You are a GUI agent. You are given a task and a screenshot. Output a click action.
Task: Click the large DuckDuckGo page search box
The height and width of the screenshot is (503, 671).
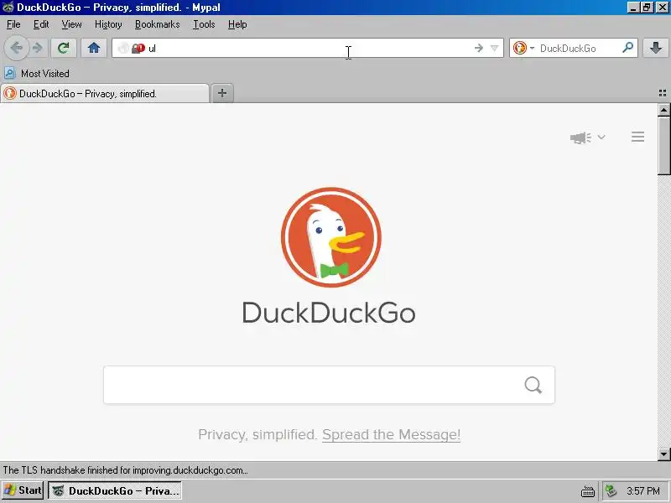pos(329,385)
